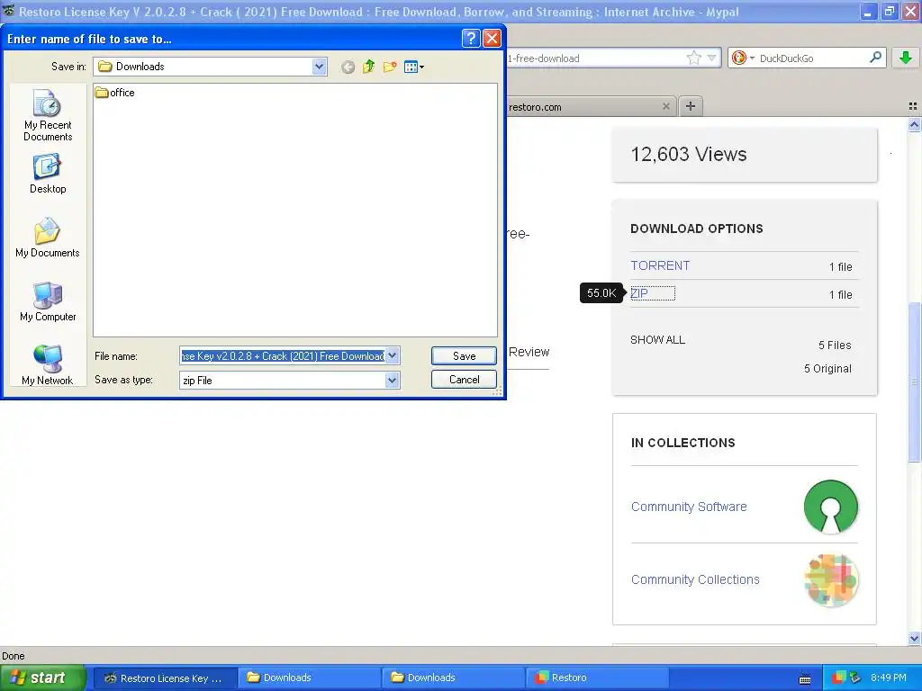The width and height of the screenshot is (922, 691).
Task: Open the Windows start menu
Action: pyautogui.click(x=43, y=678)
